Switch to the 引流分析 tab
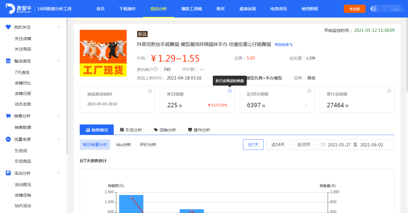408x213 pixels. [x=131, y=130]
